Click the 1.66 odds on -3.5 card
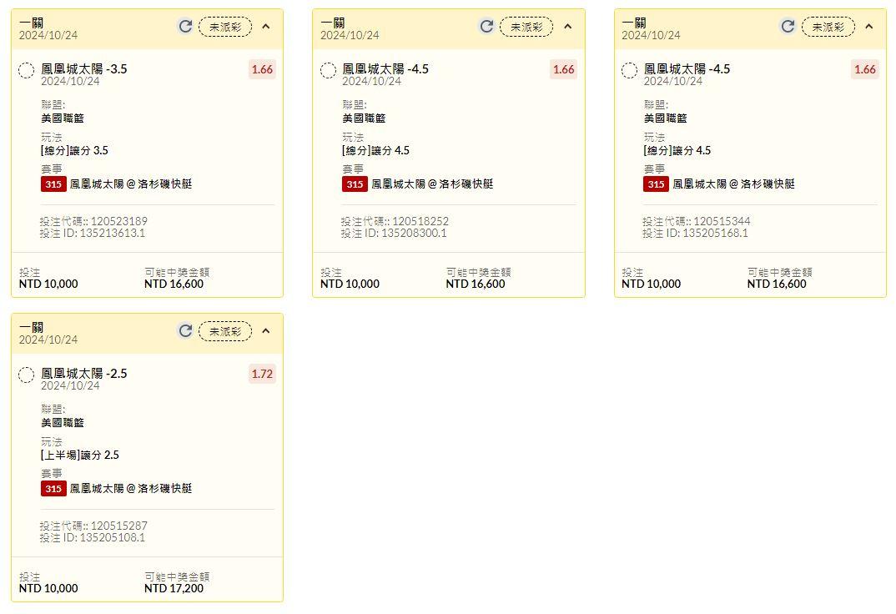This screenshot has width=896, height=614. 262,69
